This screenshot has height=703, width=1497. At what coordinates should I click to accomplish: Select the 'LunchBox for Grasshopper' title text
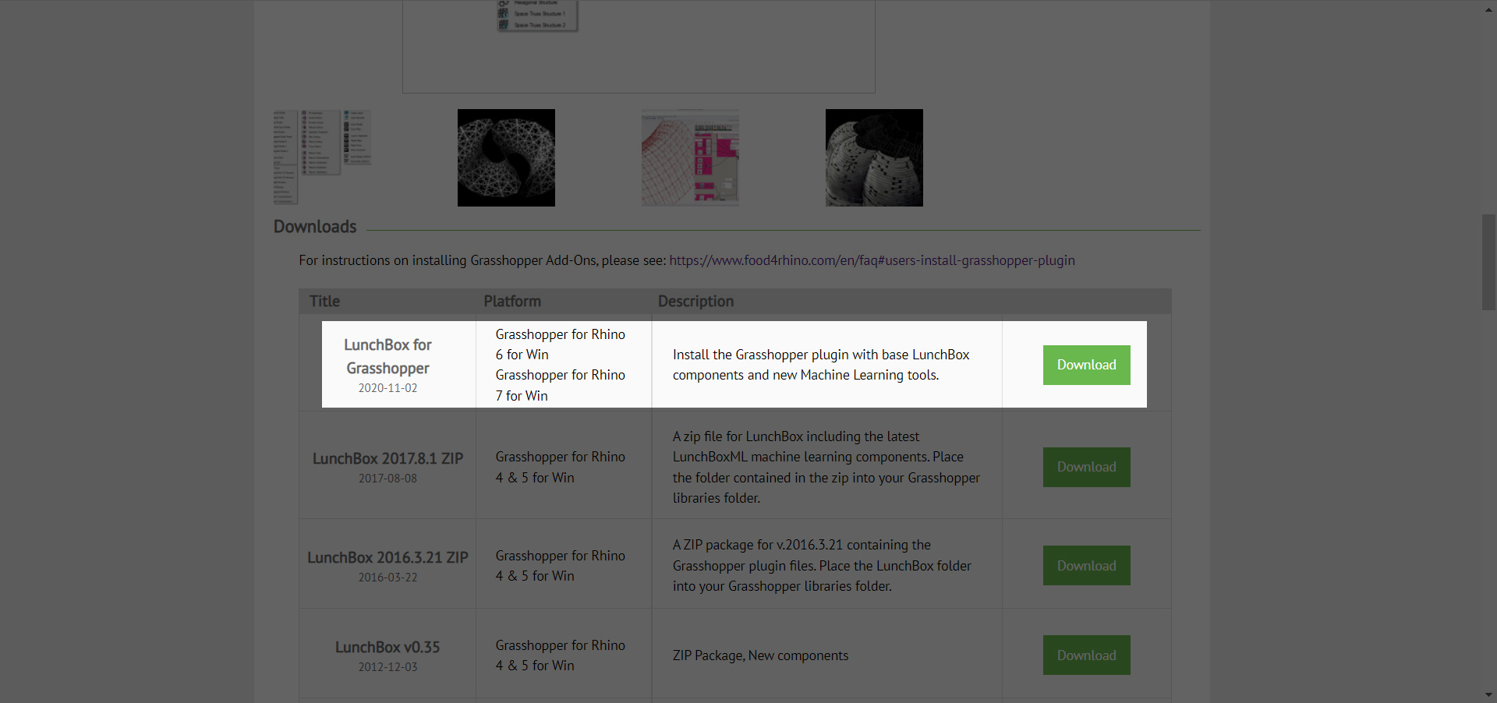pos(388,356)
